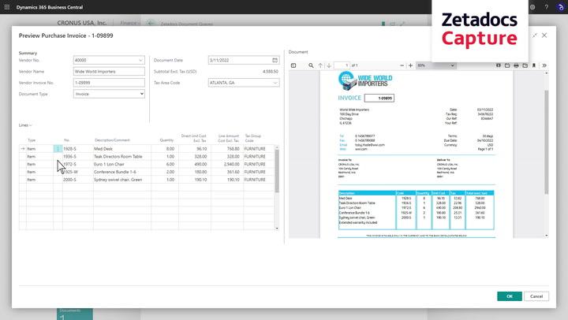Close the Preview Purchase Invoice dialog

[x=544, y=35]
